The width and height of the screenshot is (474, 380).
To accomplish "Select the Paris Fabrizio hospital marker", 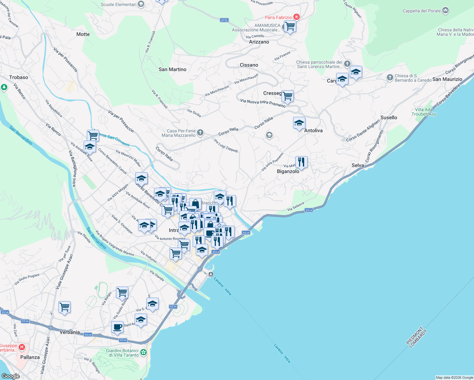I will click(297, 17).
